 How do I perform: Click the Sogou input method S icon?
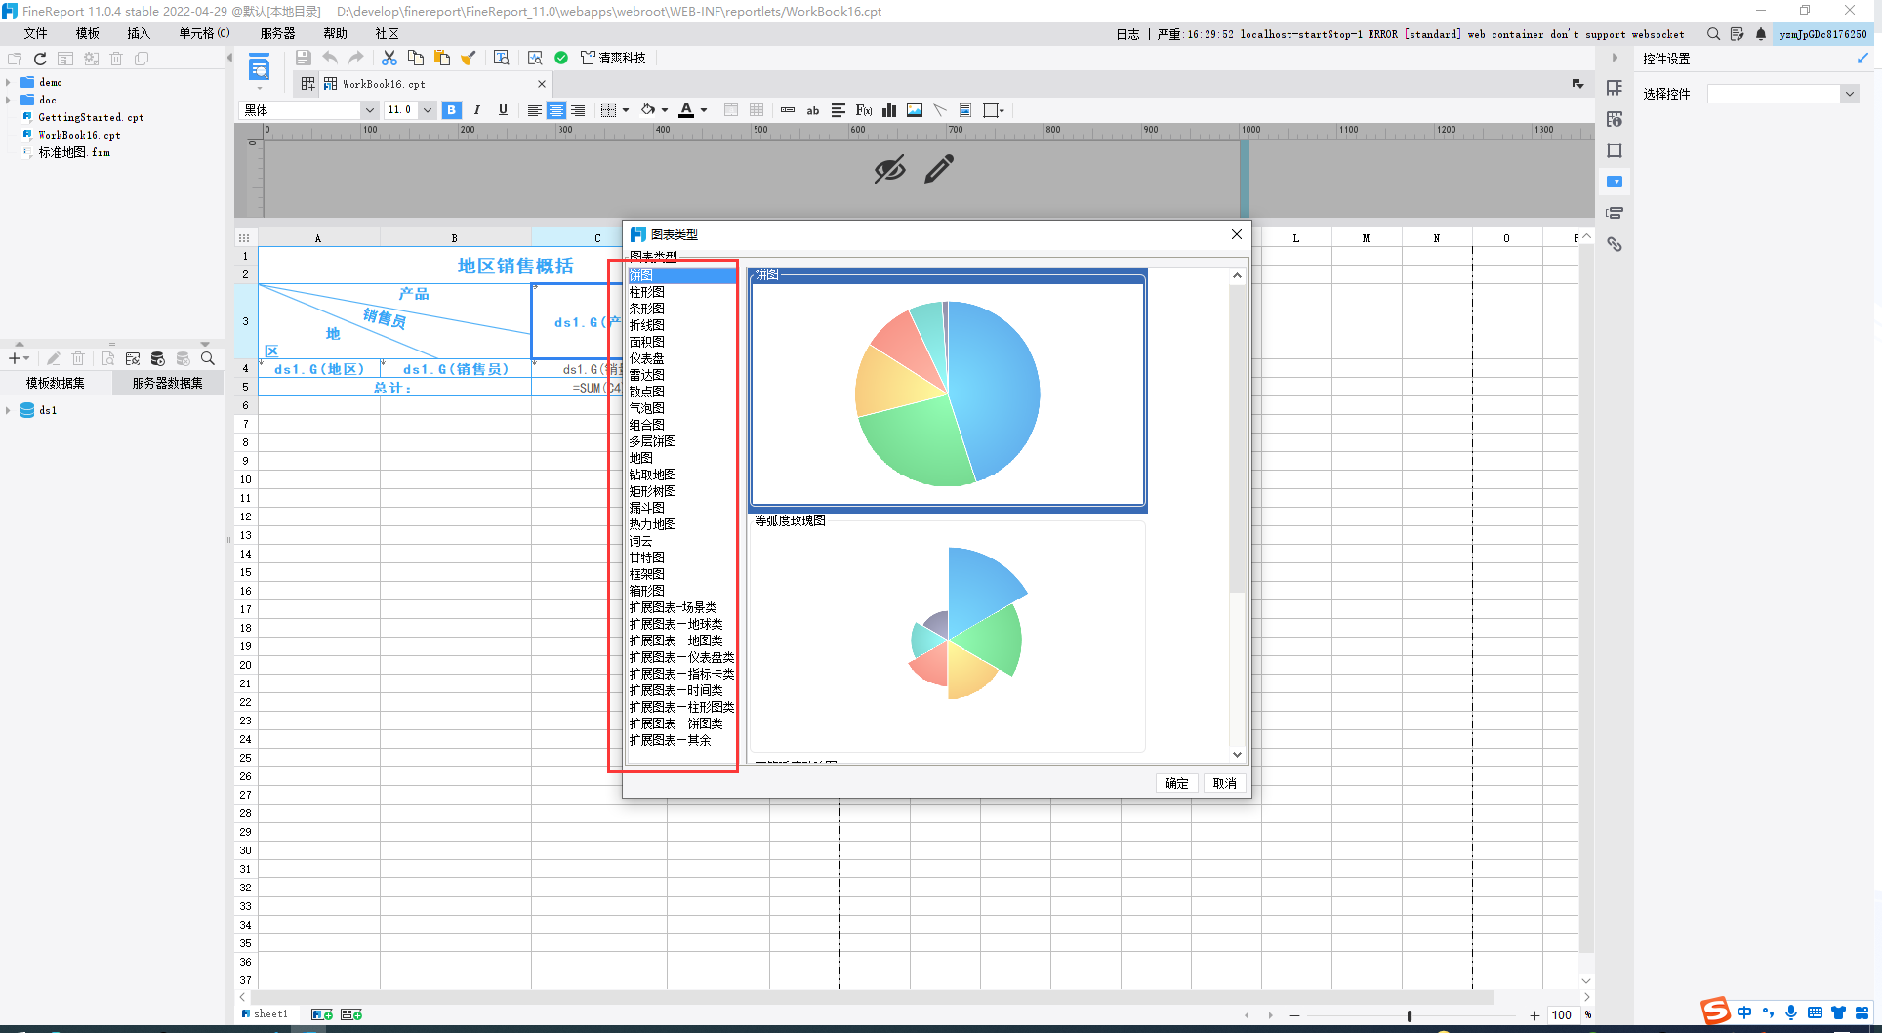1716,1012
